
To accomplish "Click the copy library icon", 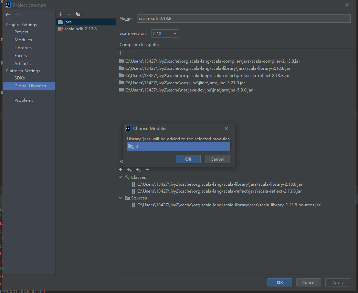I will [x=78, y=14].
